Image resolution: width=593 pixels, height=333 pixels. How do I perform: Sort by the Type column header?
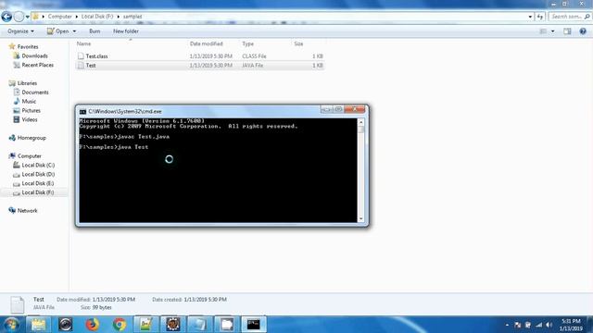(x=248, y=43)
